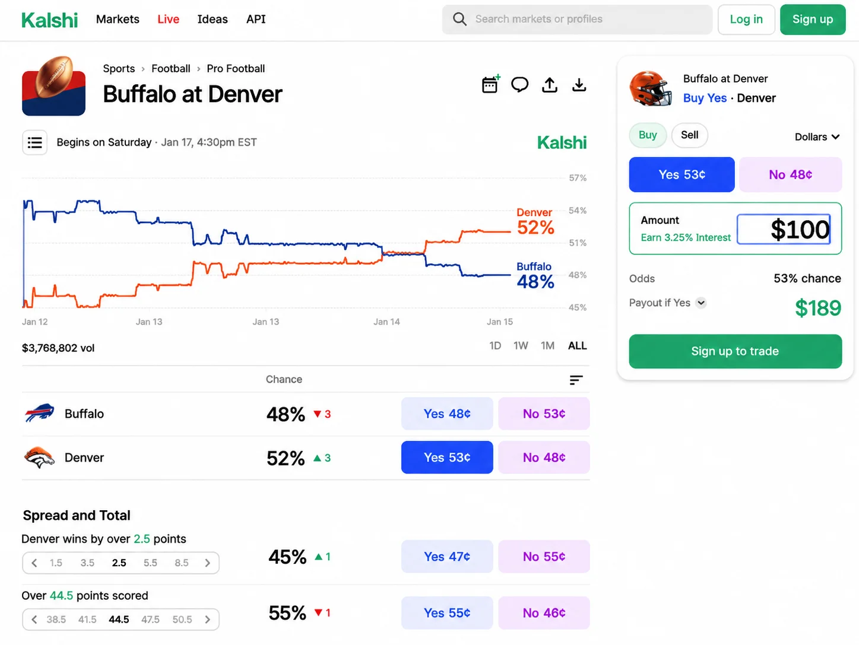
Task: Show next spread values with right chevron
Action: point(207,563)
